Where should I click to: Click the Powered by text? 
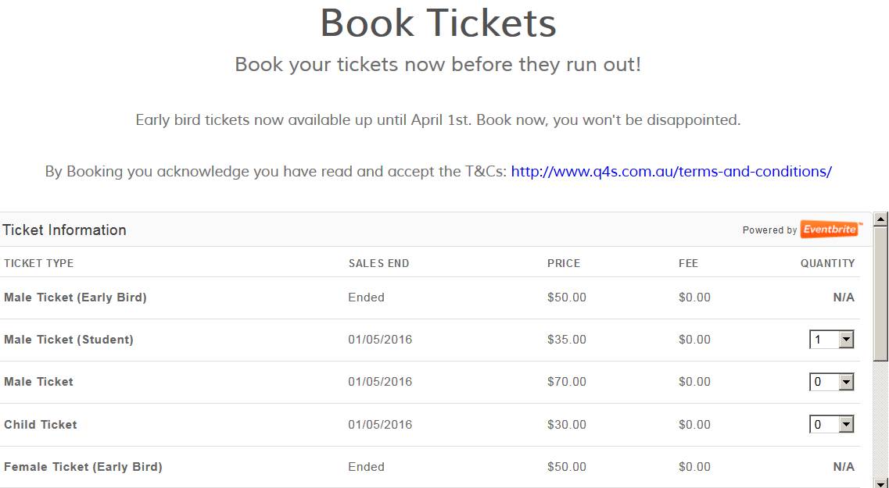(x=769, y=230)
